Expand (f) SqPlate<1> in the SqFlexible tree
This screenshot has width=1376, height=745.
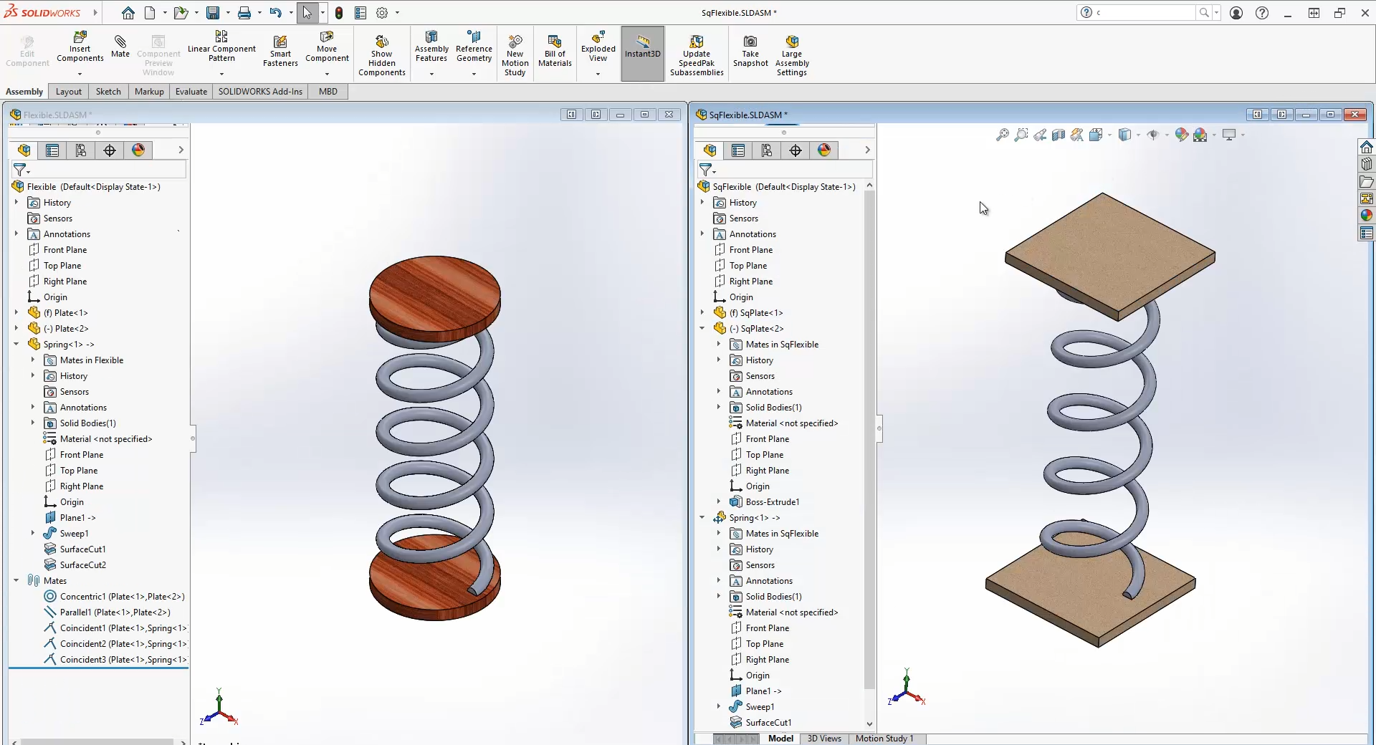pos(702,313)
